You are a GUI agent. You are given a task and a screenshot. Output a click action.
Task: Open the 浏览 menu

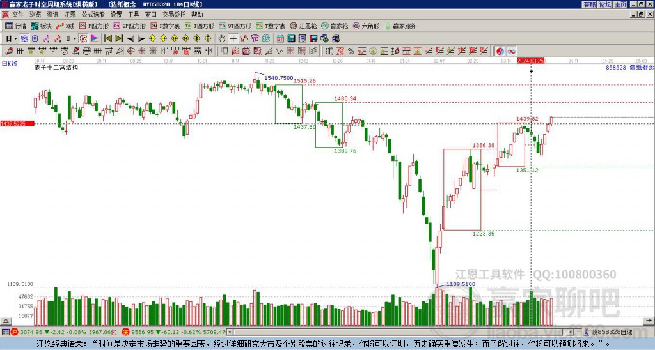tap(36, 15)
